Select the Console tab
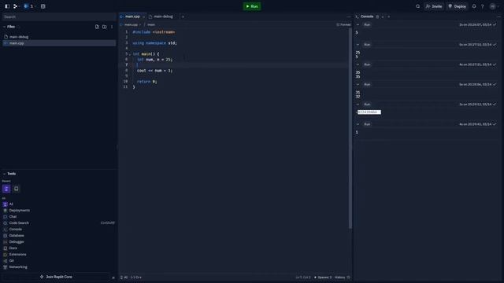Viewport: 504px width, 283px height. 367,17
